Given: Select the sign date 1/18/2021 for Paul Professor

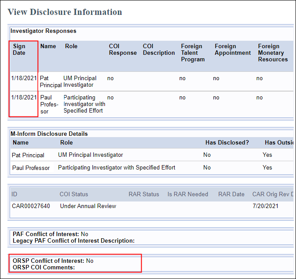Looking at the screenshot, I should [x=24, y=98].
